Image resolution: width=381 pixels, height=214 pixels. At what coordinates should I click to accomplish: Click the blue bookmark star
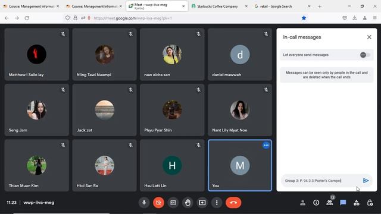[304, 18]
